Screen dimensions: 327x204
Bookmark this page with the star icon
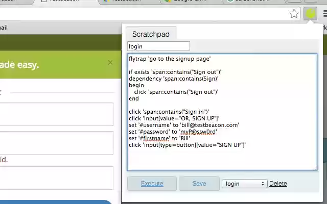[x=294, y=14]
